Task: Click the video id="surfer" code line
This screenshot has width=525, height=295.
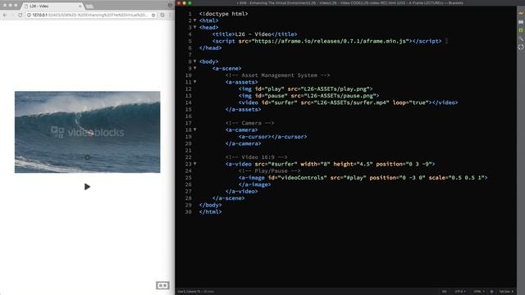Action: coord(348,102)
